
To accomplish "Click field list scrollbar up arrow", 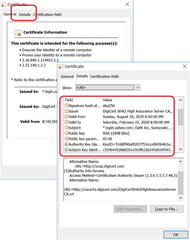I will [x=181, y=100].
